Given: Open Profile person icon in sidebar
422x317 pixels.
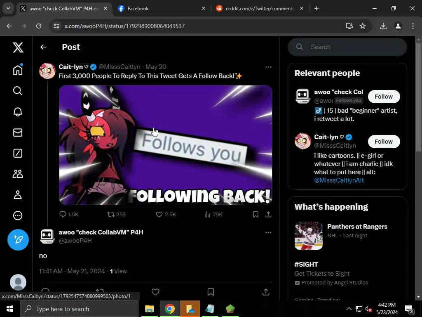Looking at the screenshot, I should [x=18, y=195].
